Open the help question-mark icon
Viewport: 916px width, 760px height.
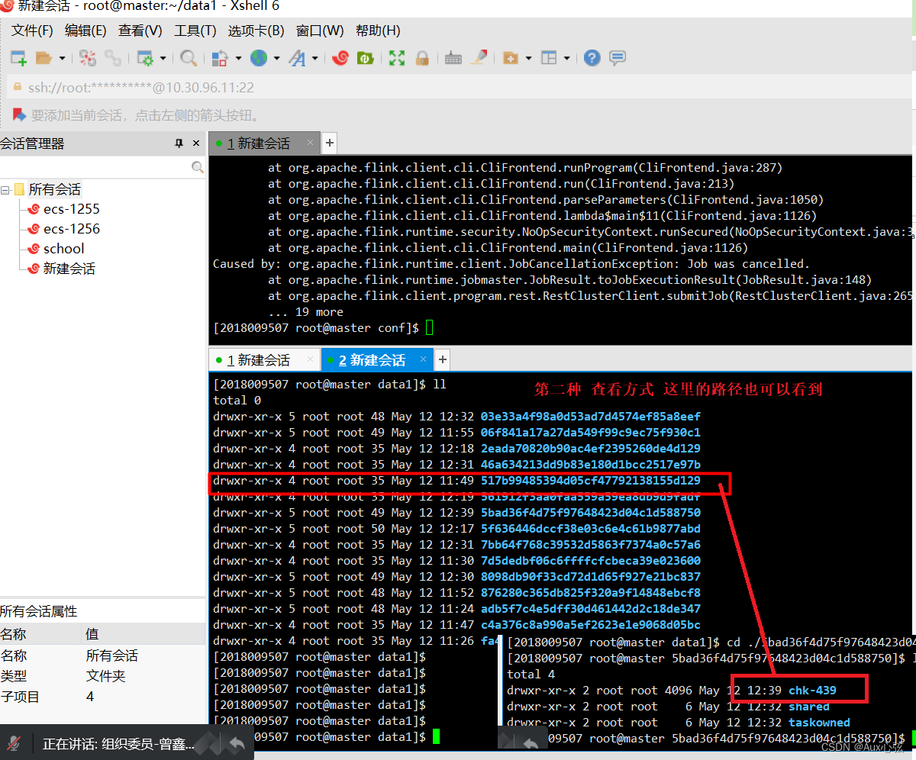[592, 58]
